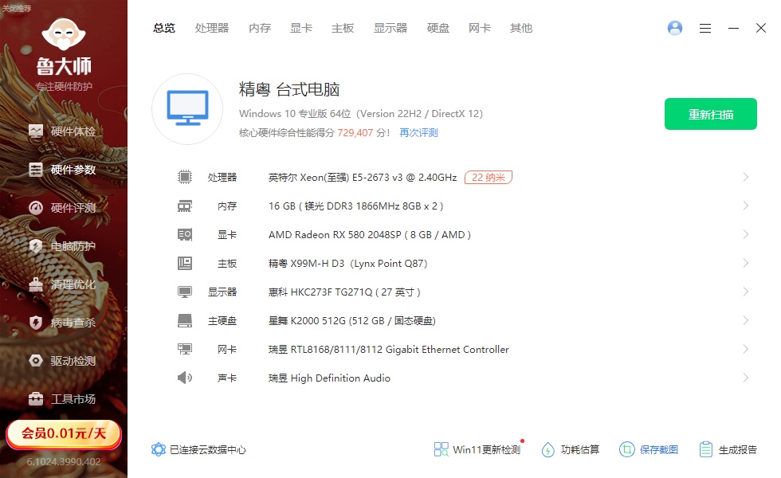Open the 硬件体检 sidebar icon

36,131
